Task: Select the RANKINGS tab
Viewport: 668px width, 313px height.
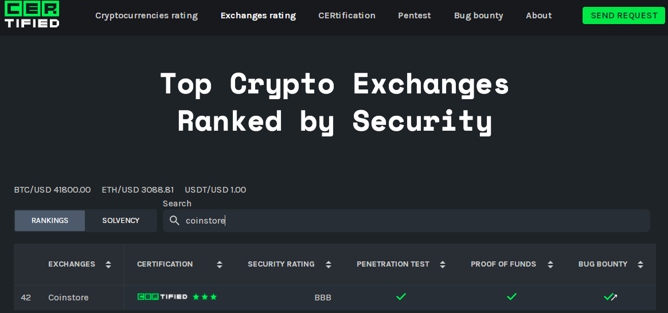Action: [50, 221]
